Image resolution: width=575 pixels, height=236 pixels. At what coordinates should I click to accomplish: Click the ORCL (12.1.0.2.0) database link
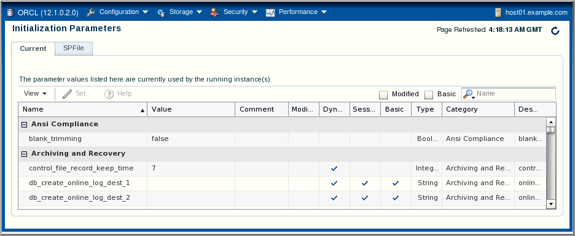[x=48, y=12]
